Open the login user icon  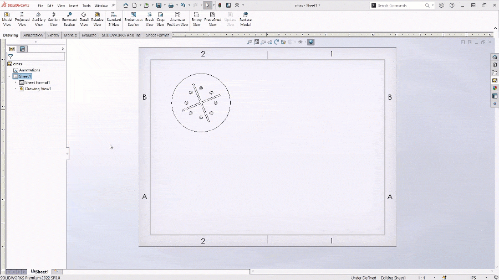(441, 6)
